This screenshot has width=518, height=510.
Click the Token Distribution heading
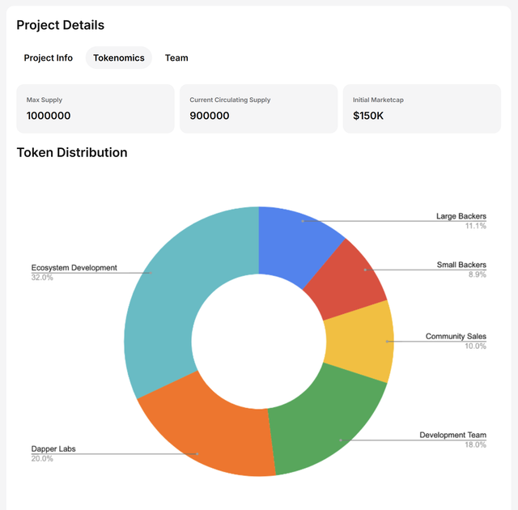click(x=72, y=152)
